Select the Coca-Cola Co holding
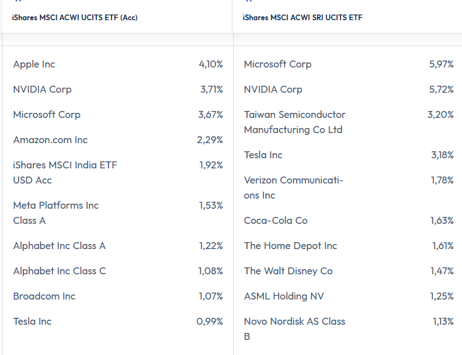Viewport: 462px width, 355px height. [275, 221]
